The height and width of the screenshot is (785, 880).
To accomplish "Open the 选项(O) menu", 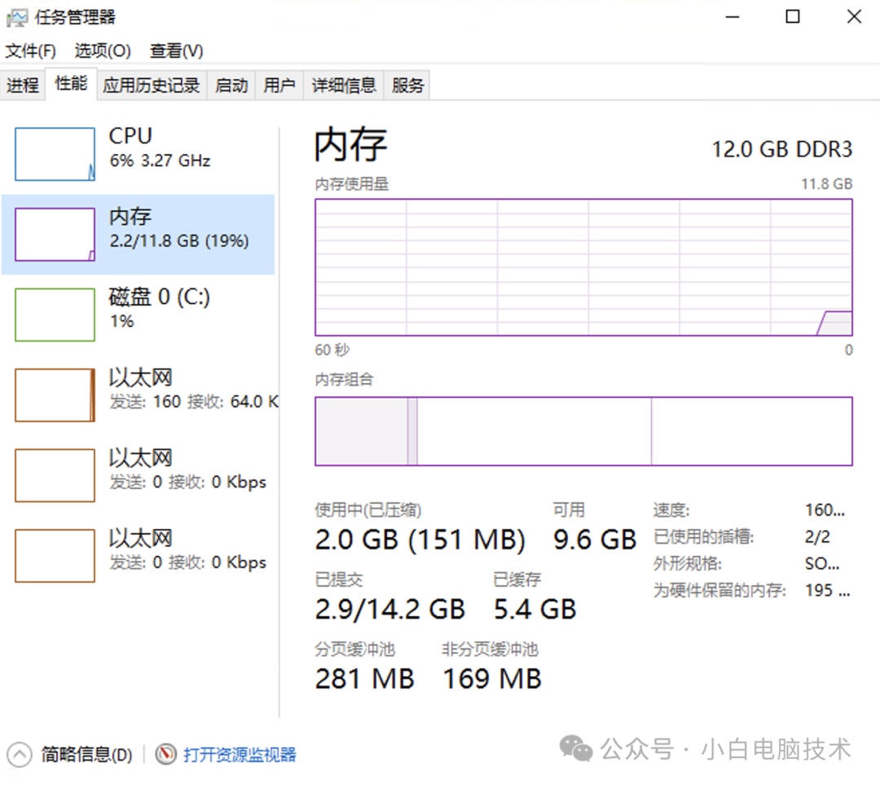I will [103, 51].
